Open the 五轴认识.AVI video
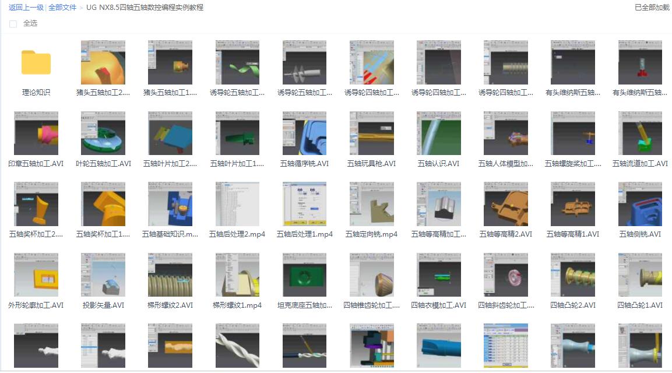 click(x=439, y=132)
